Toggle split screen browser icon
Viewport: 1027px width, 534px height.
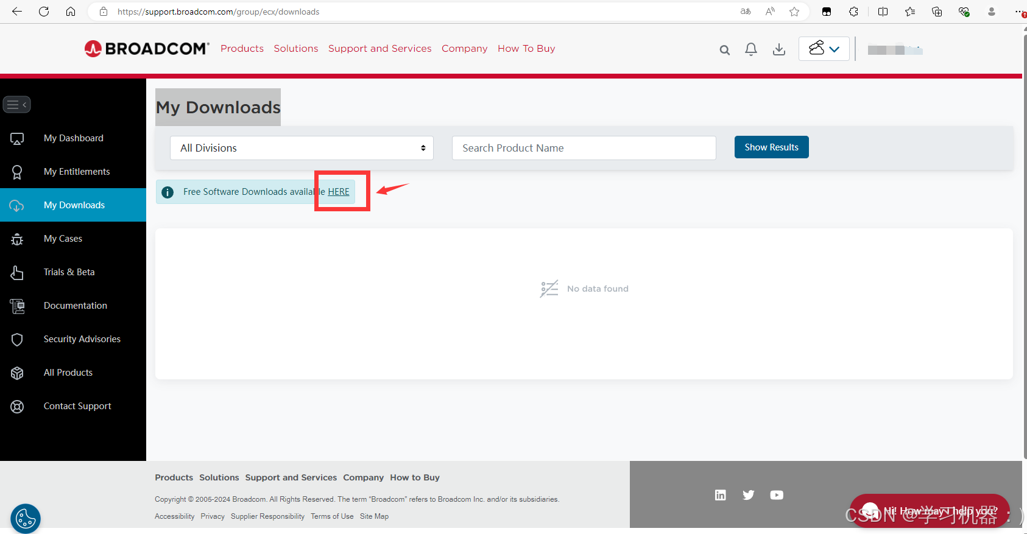pyautogui.click(x=883, y=12)
